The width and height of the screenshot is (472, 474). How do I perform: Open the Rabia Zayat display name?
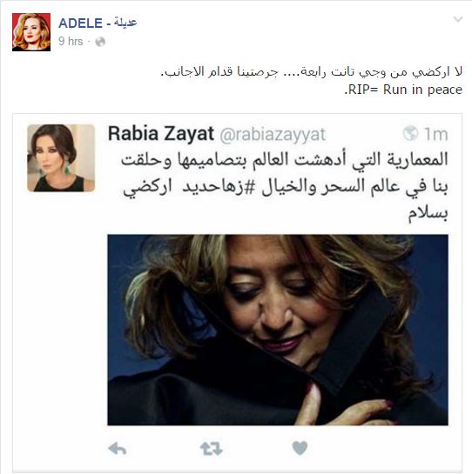pyautogui.click(x=161, y=134)
